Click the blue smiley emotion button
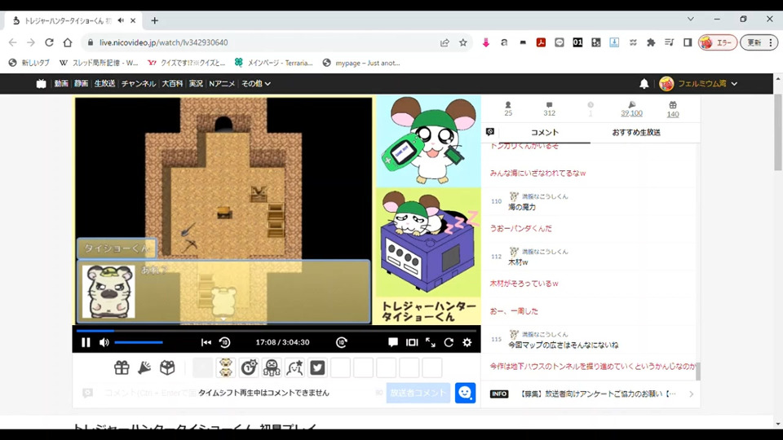The height and width of the screenshot is (440, 783). (465, 393)
